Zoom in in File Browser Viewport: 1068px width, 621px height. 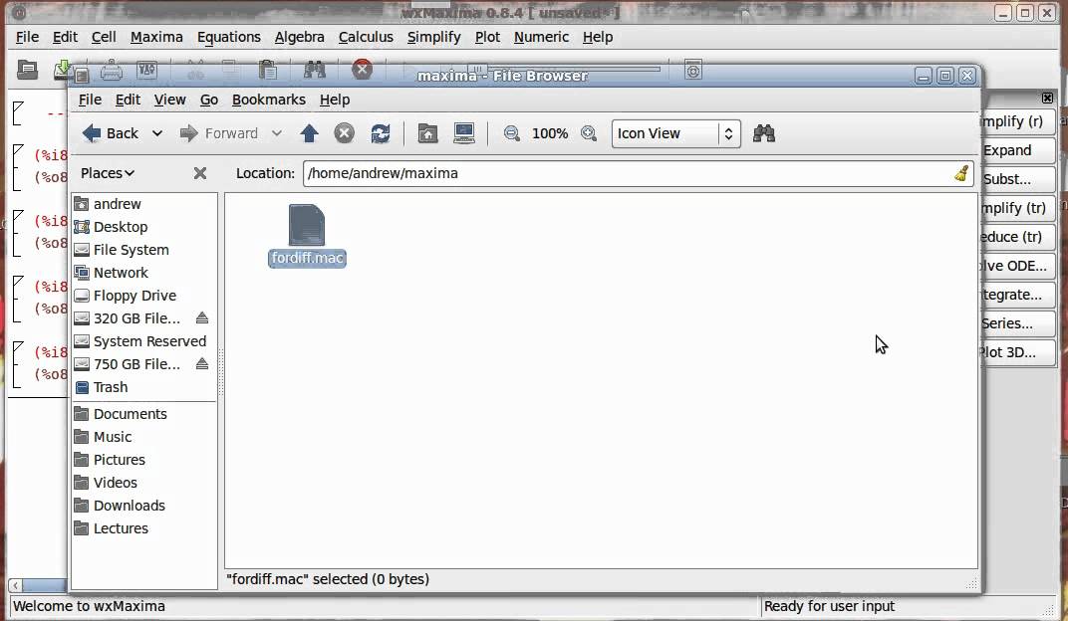pos(589,133)
